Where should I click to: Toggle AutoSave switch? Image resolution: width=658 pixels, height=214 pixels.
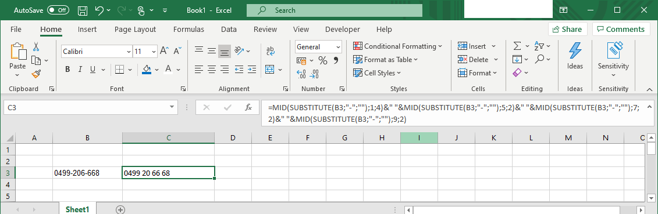[58, 10]
